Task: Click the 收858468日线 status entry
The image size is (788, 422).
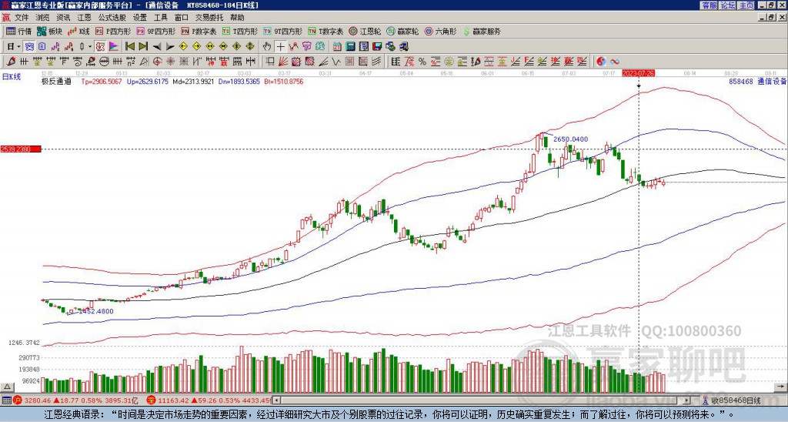Action: click(x=736, y=400)
